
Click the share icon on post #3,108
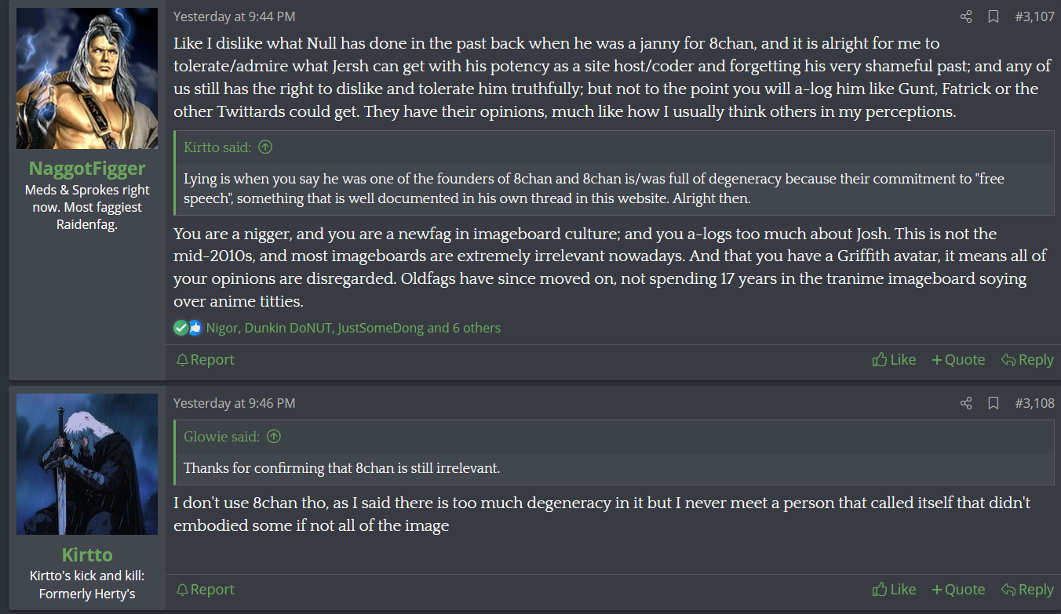966,403
